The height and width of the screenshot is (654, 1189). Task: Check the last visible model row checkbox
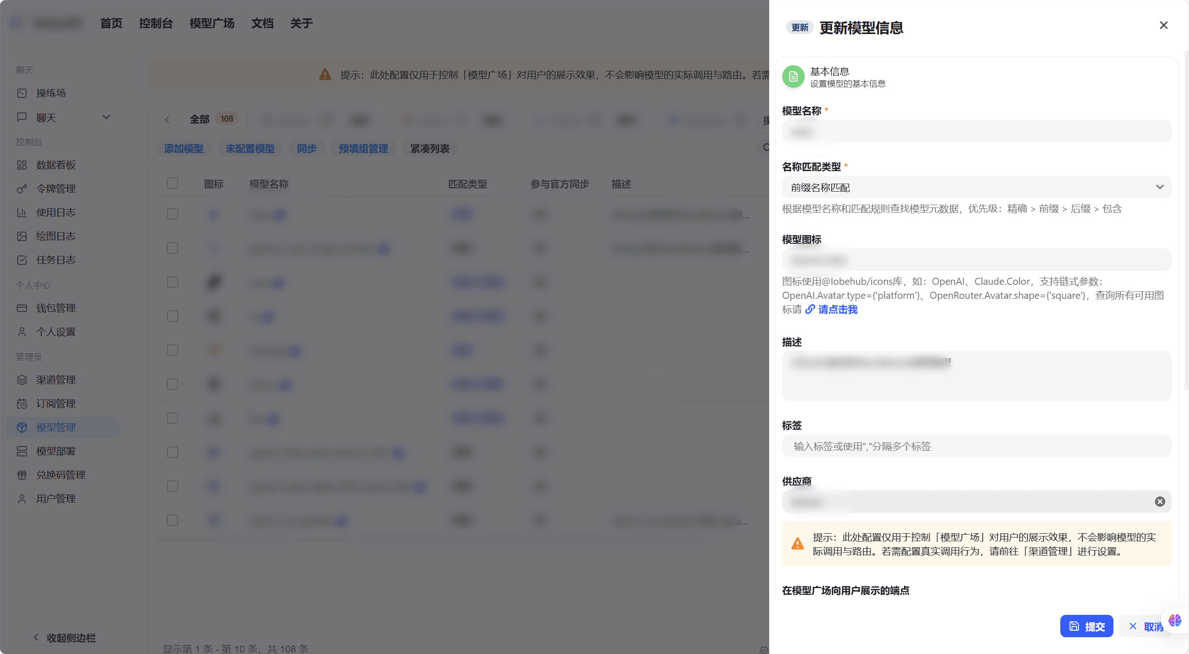172,520
